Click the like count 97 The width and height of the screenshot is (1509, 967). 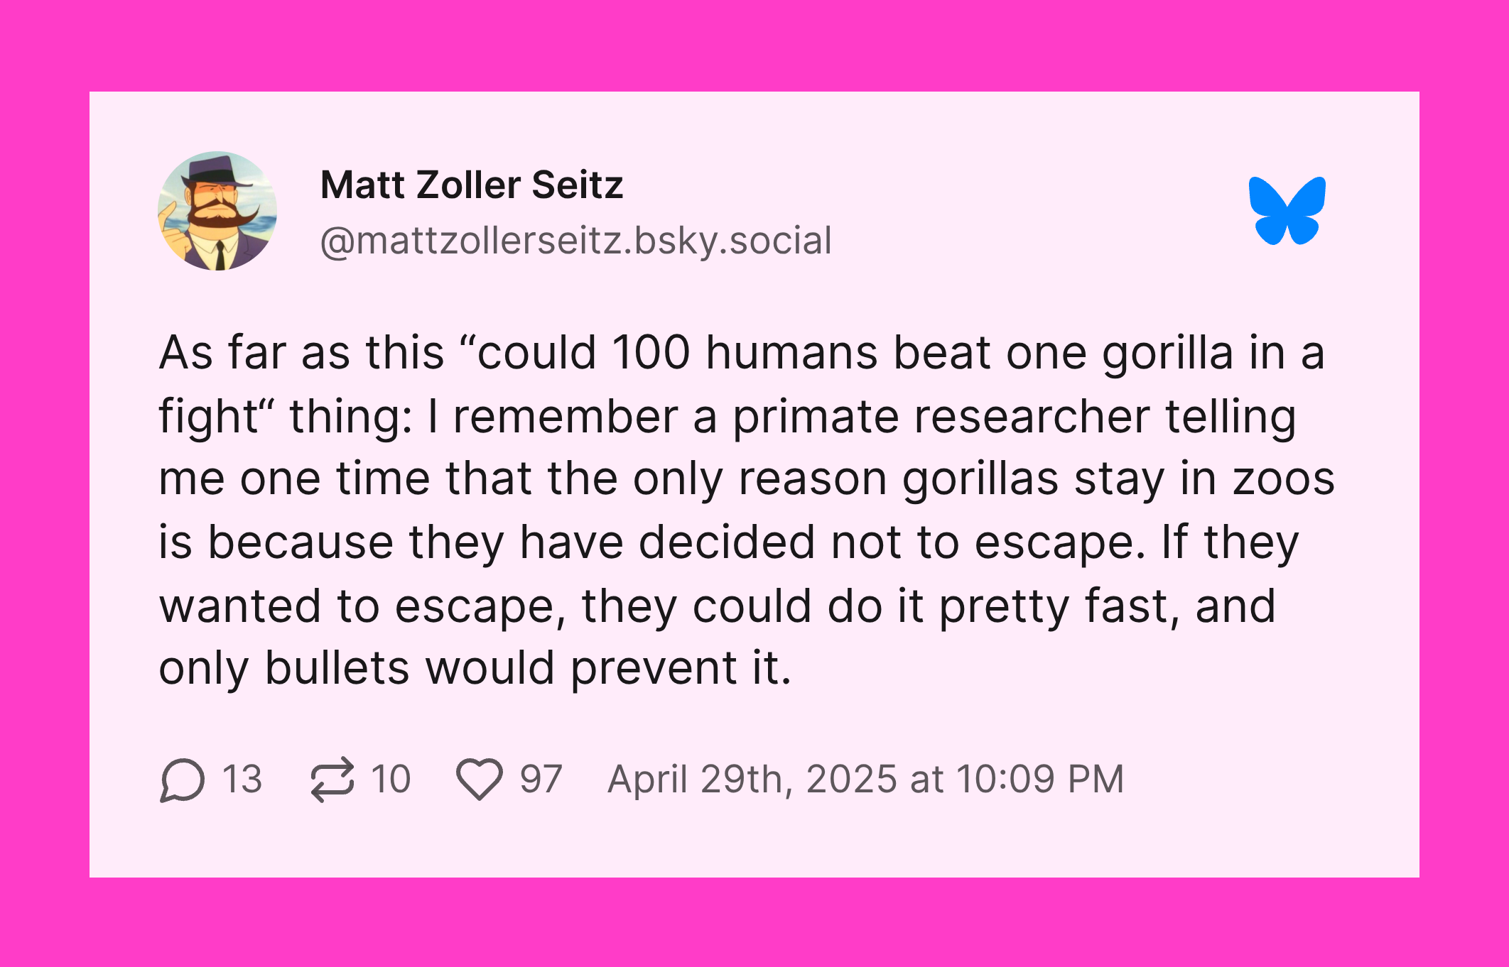click(x=541, y=779)
